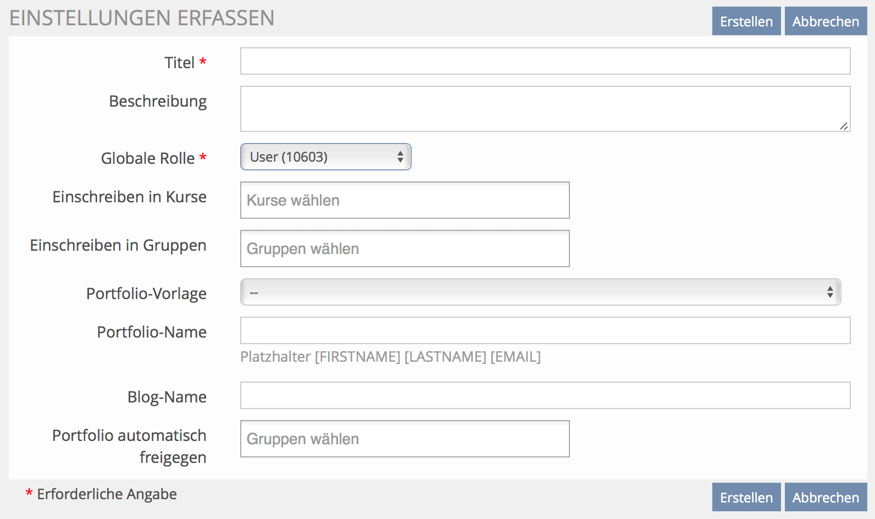875x519 pixels.
Task: Click the Einschreiben in Kurse label
Action: pos(129,197)
